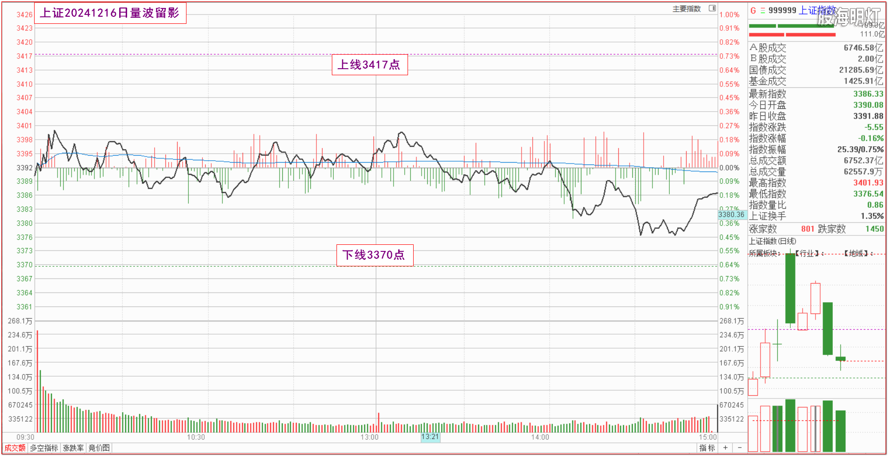
Task: Click the 指数涨幅 value -0.16%
Action: tap(871, 138)
